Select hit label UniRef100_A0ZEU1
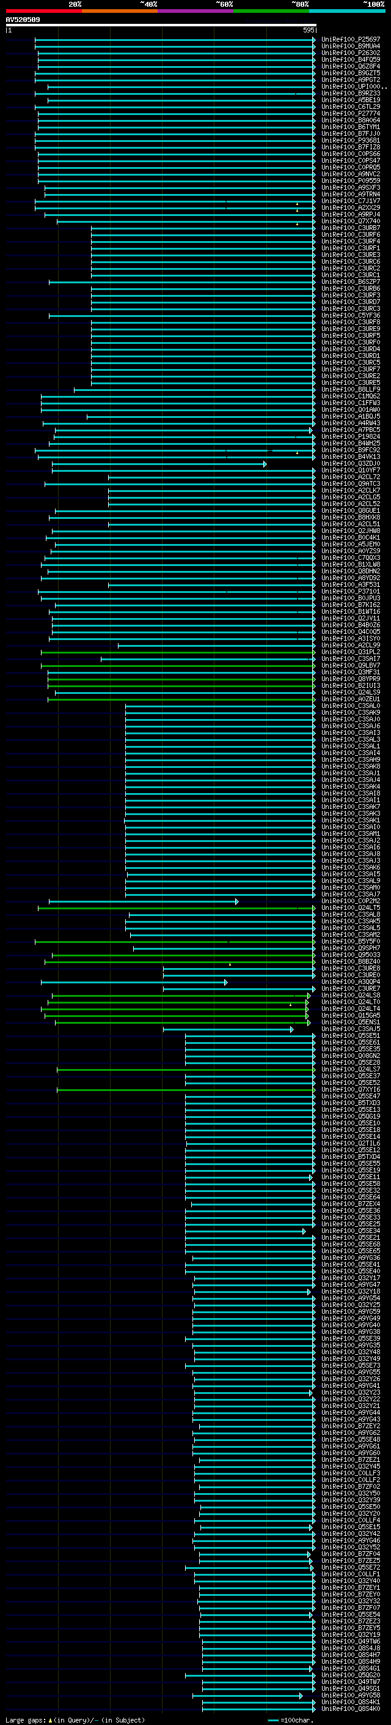391x1725 pixels. click(x=350, y=699)
